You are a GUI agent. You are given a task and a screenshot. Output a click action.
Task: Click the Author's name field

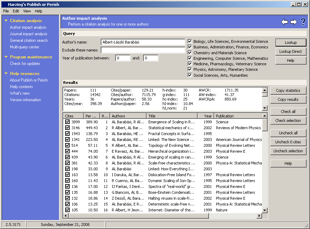143,42
